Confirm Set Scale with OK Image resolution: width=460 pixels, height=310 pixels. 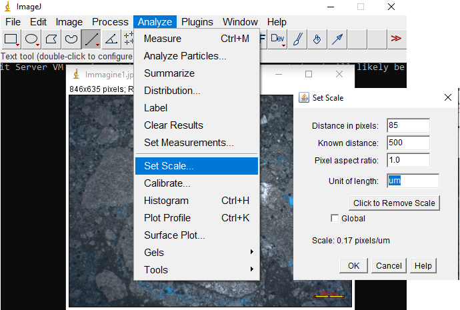(x=353, y=265)
